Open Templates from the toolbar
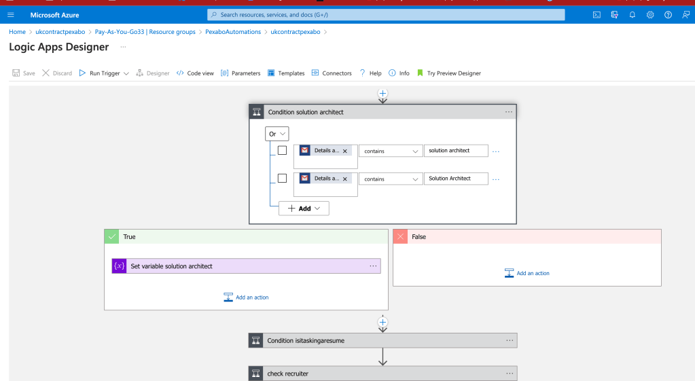695x381 pixels. point(286,73)
